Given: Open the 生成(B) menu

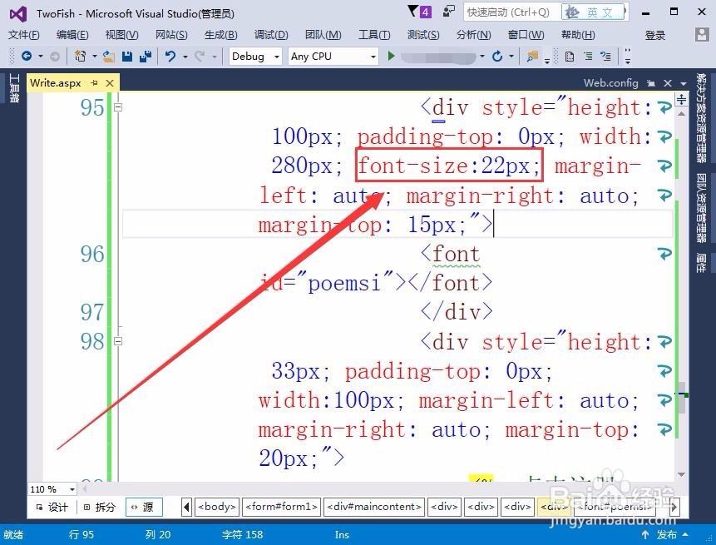Looking at the screenshot, I should 221,35.
